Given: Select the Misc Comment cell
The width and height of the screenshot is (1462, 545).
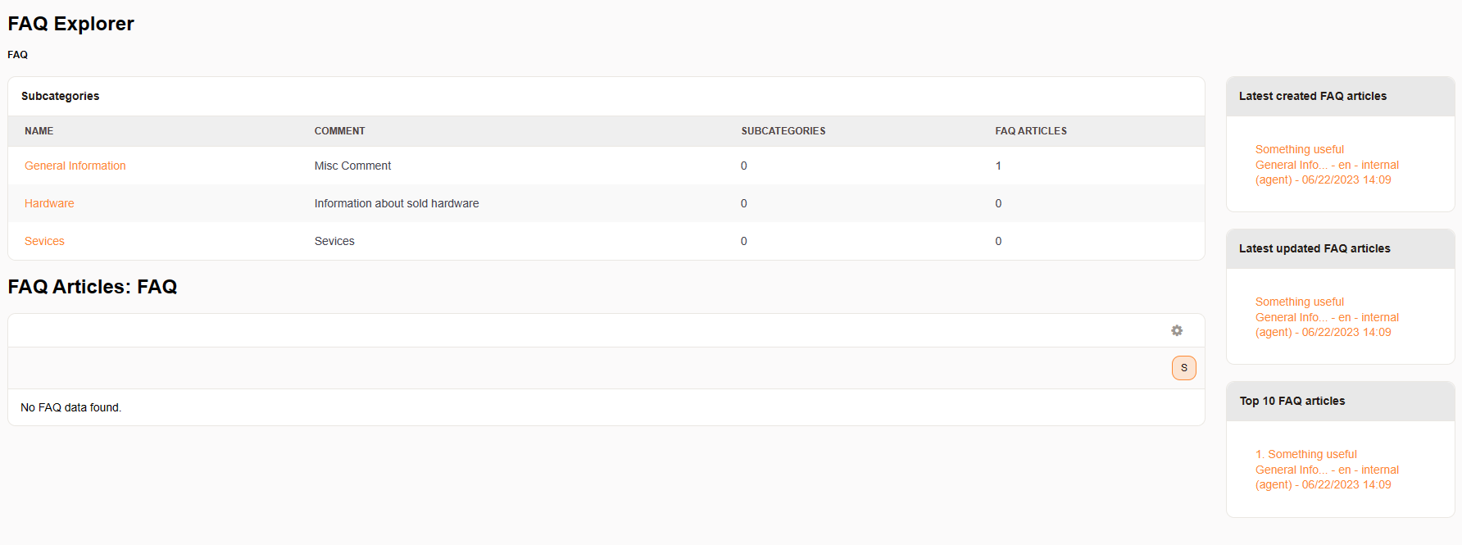Looking at the screenshot, I should (352, 166).
